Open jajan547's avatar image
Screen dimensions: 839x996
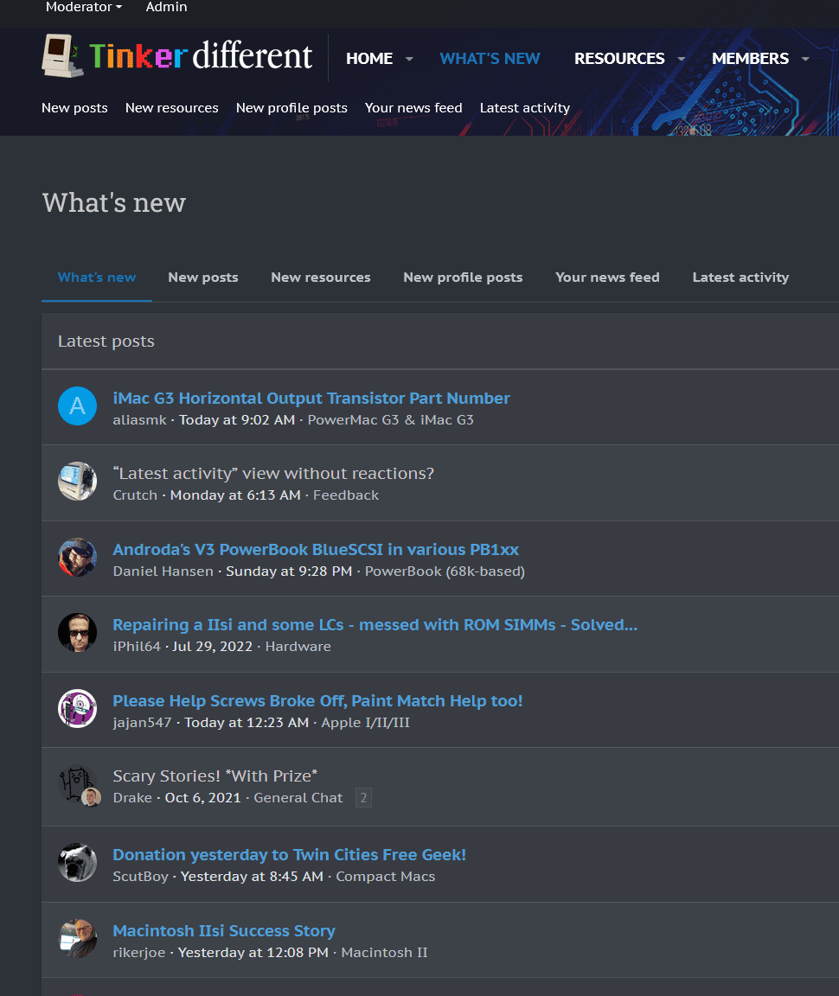coord(78,709)
